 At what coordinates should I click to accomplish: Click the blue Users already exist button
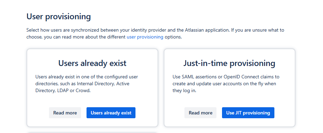click(111, 113)
